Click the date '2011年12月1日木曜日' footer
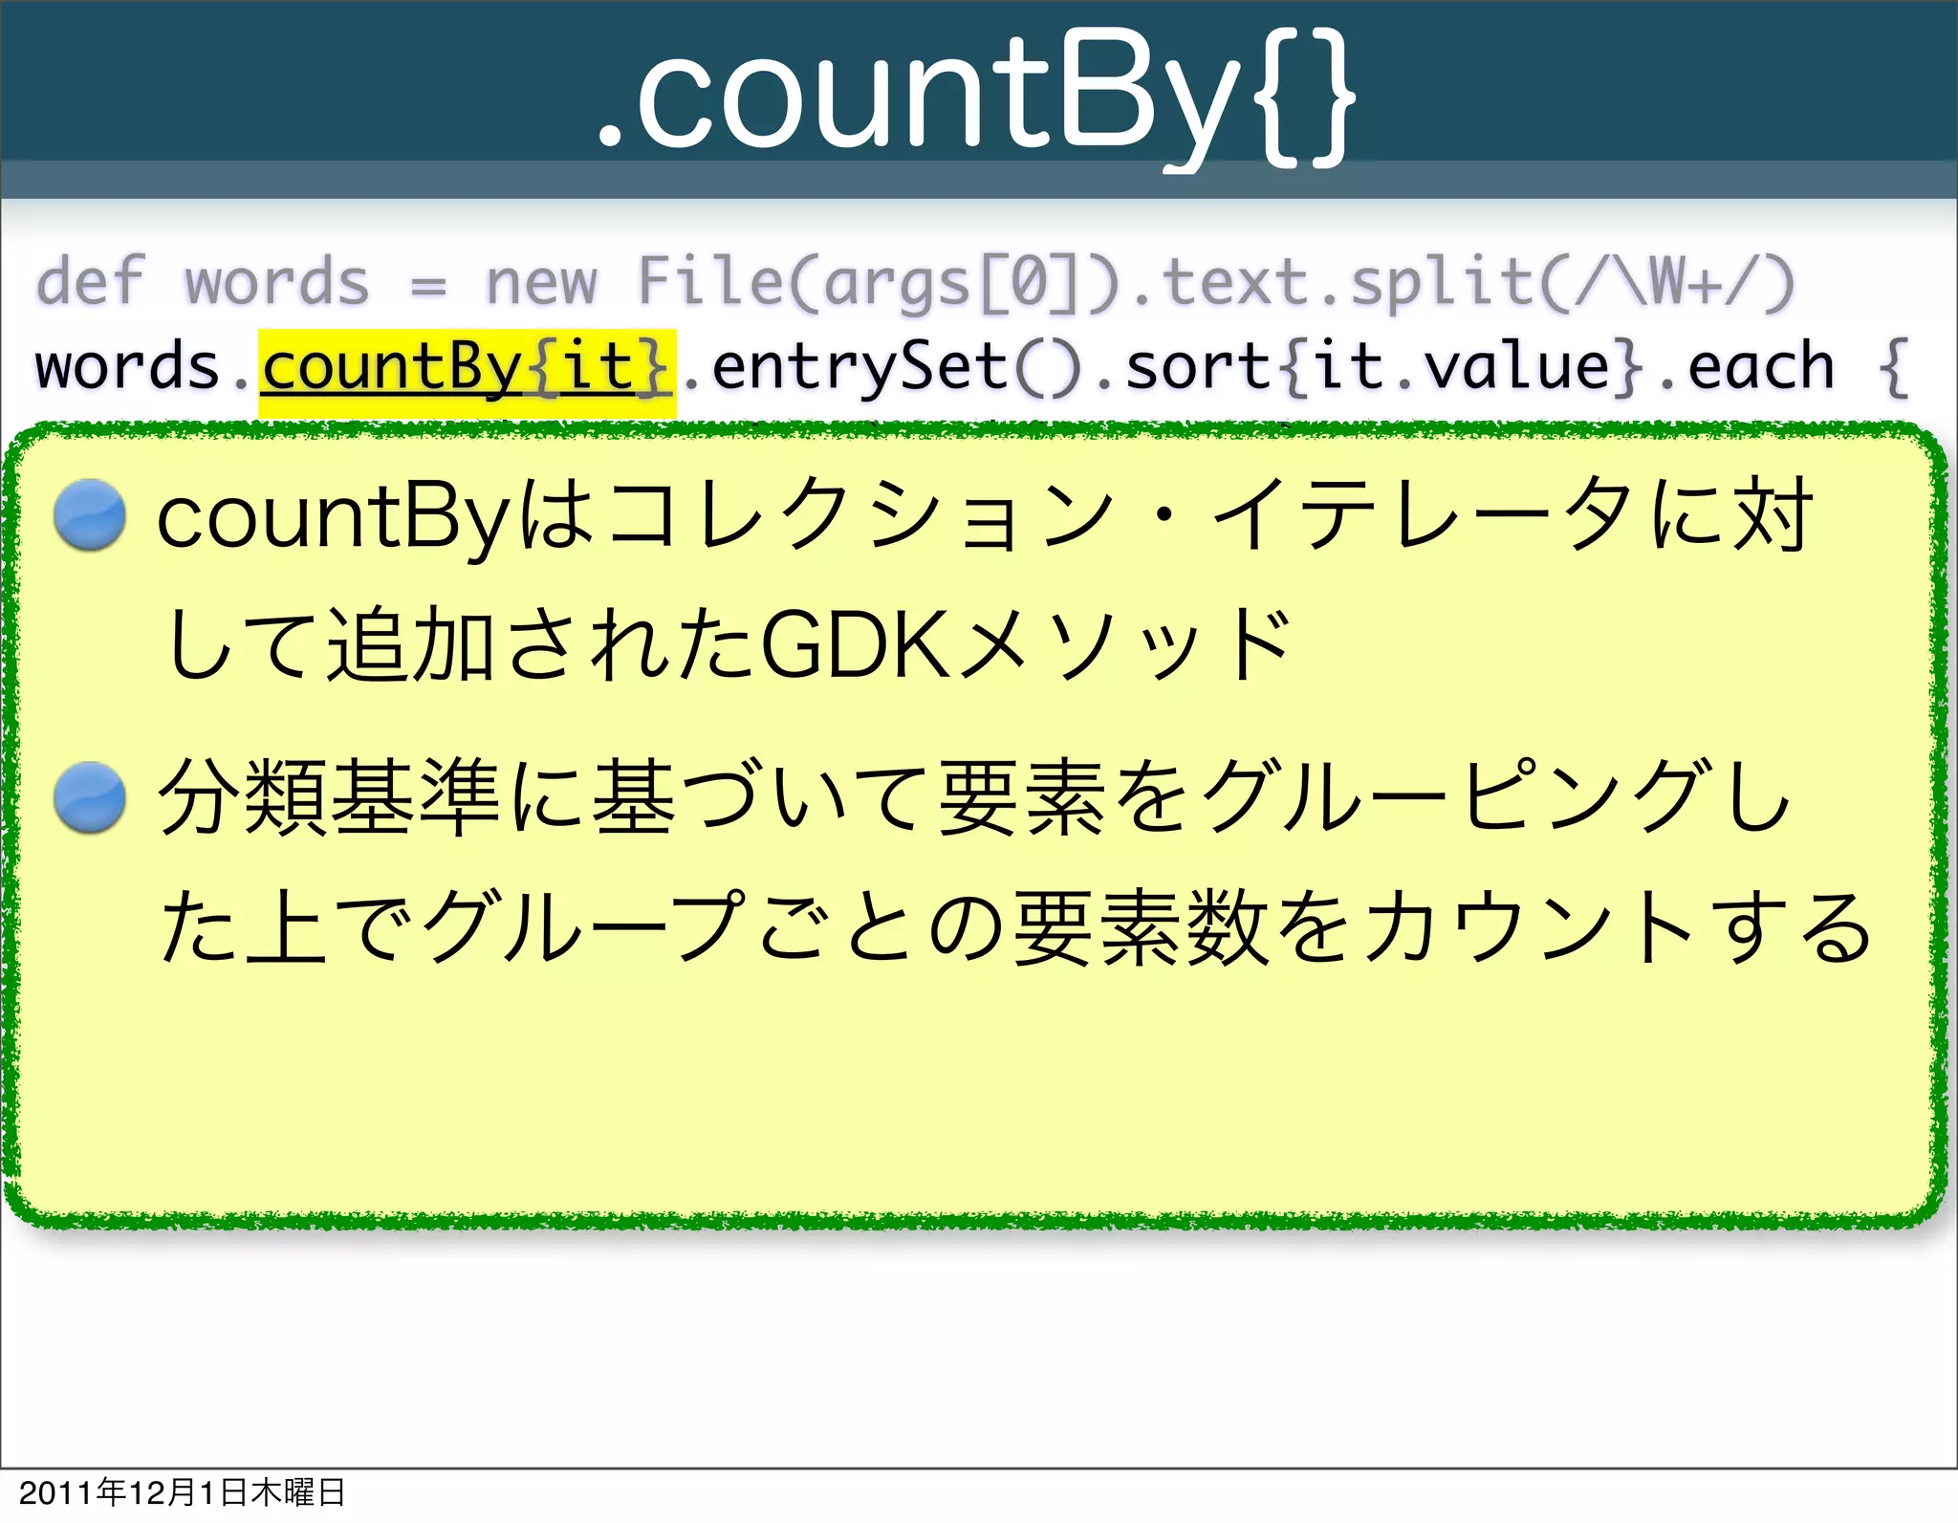The width and height of the screenshot is (1958, 1523). (182, 1492)
